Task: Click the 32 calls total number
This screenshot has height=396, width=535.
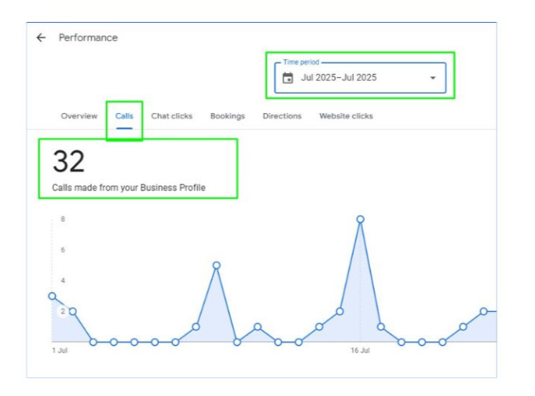Action: click(x=68, y=161)
